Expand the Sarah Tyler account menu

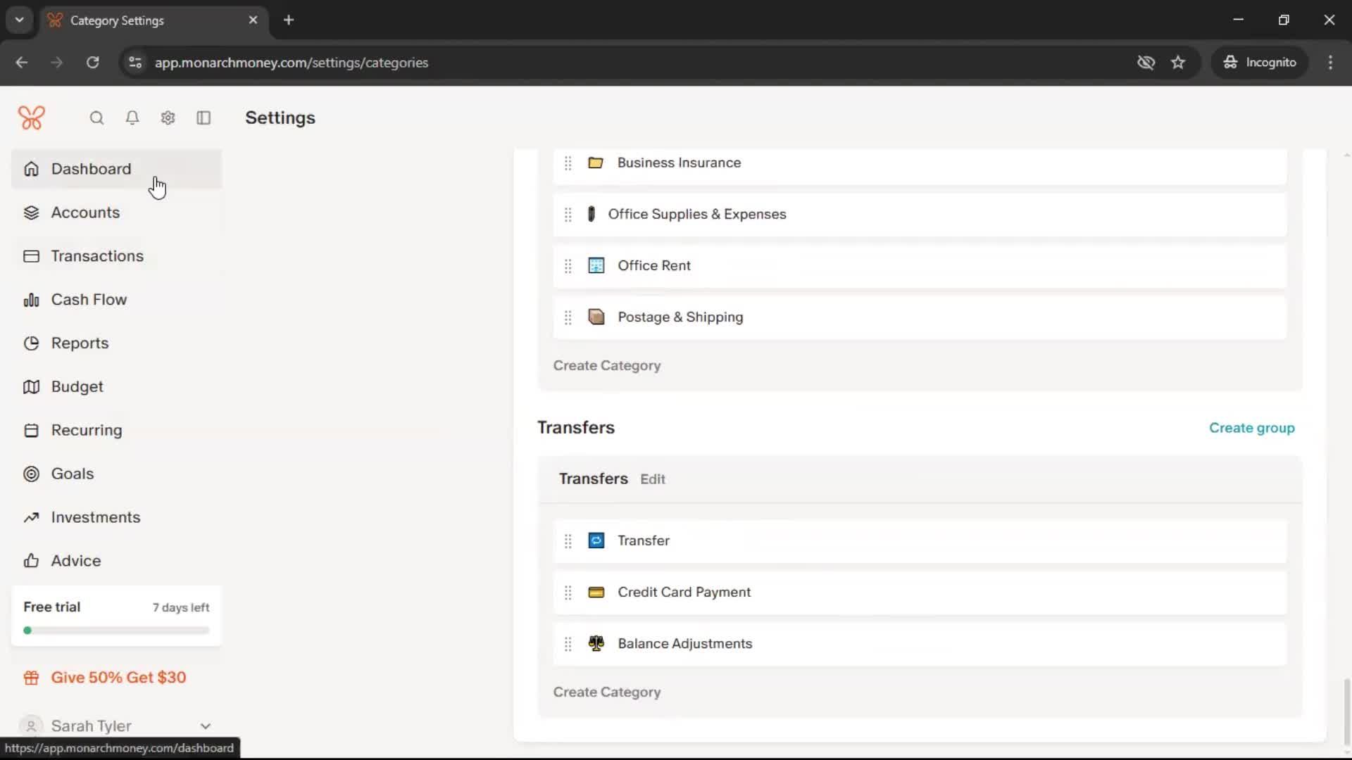(205, 726)
